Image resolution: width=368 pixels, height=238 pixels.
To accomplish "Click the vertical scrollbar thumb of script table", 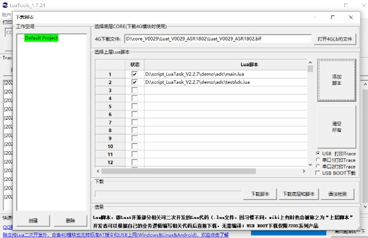I will tap(310, 68).
